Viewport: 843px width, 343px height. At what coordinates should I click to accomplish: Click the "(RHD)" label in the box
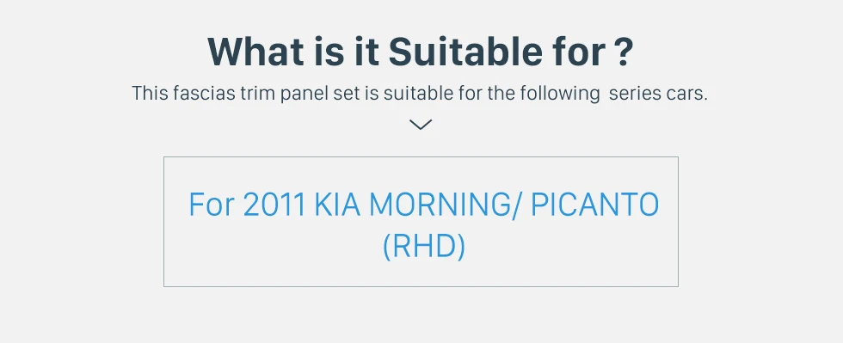pos(423,247)
